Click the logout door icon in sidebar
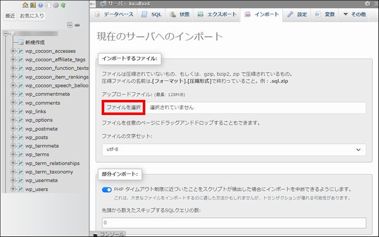Image resolution: width=379 pixels, height=237 pixels. click(x=33, y=5)
